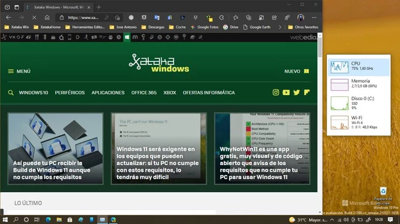The width and height of the screenshot is (400, 224).
Task: Select Disco 0 (C:) in performance widget
Action: 358,103
